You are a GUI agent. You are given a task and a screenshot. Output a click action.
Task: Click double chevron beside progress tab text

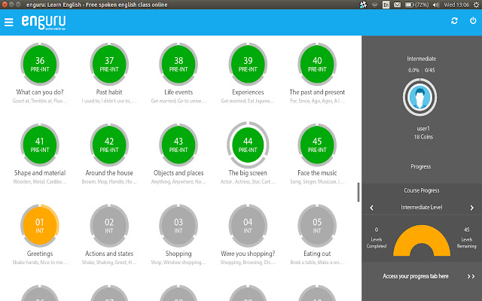point(471,276)
